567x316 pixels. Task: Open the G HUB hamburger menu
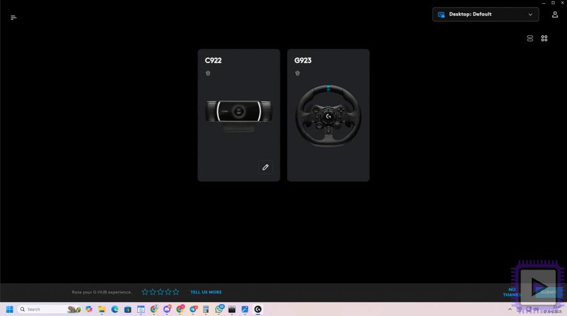click(13, 18)
